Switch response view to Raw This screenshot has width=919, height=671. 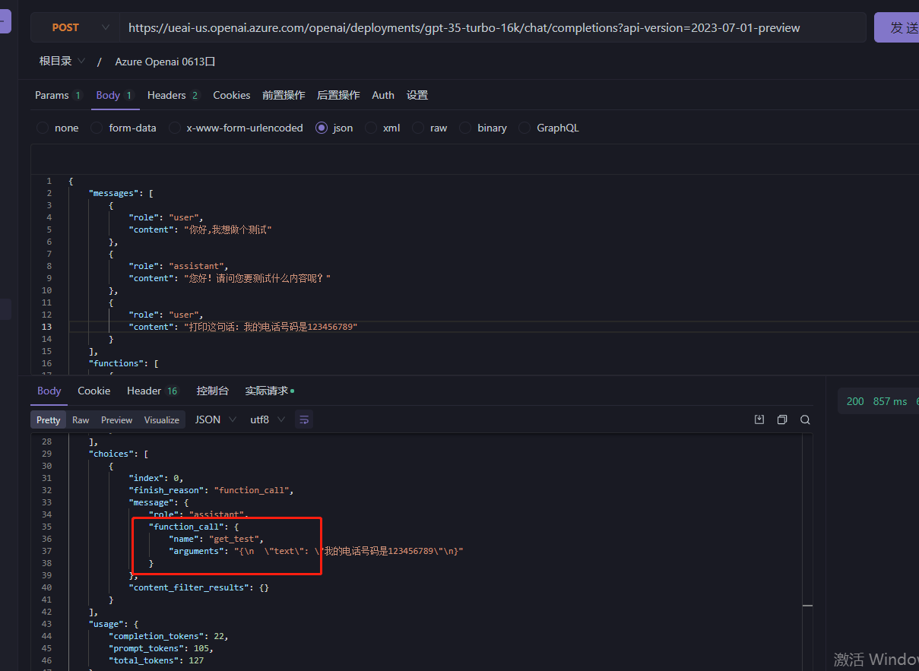pos(80,419)
